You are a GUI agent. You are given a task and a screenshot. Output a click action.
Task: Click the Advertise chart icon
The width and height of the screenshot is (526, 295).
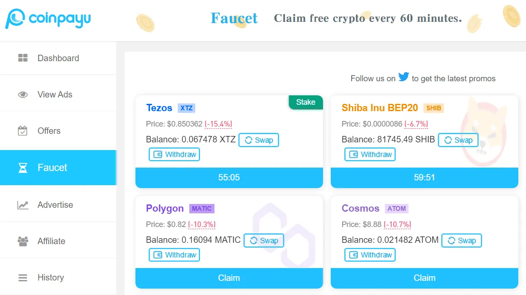click(23, 205)
